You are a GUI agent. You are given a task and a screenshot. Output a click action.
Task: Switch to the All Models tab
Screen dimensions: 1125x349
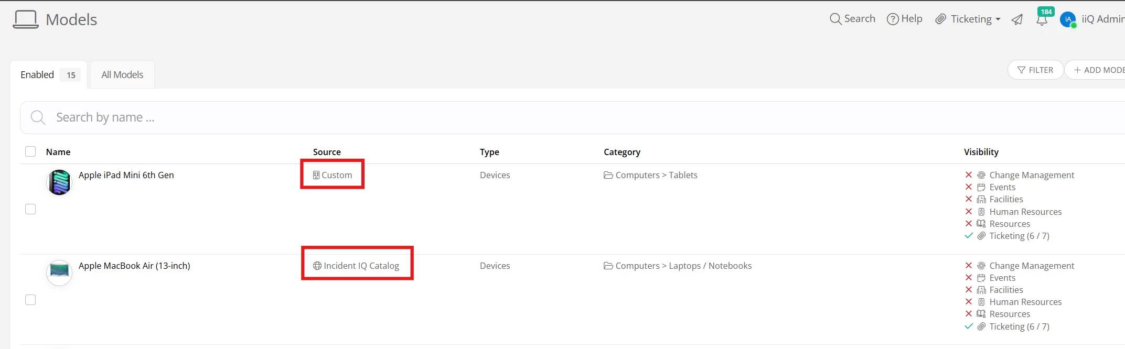tap(122, 74)
